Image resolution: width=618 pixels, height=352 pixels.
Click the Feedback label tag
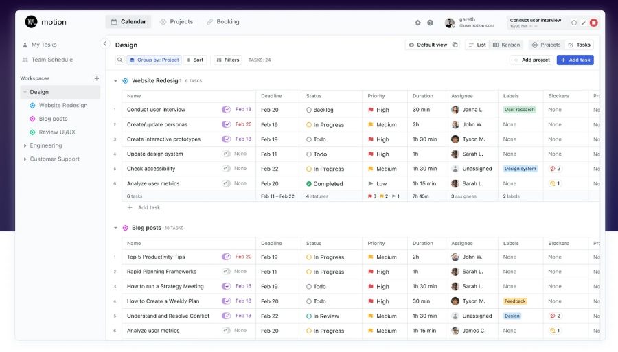pyautogui.click(x=515, y=301)
